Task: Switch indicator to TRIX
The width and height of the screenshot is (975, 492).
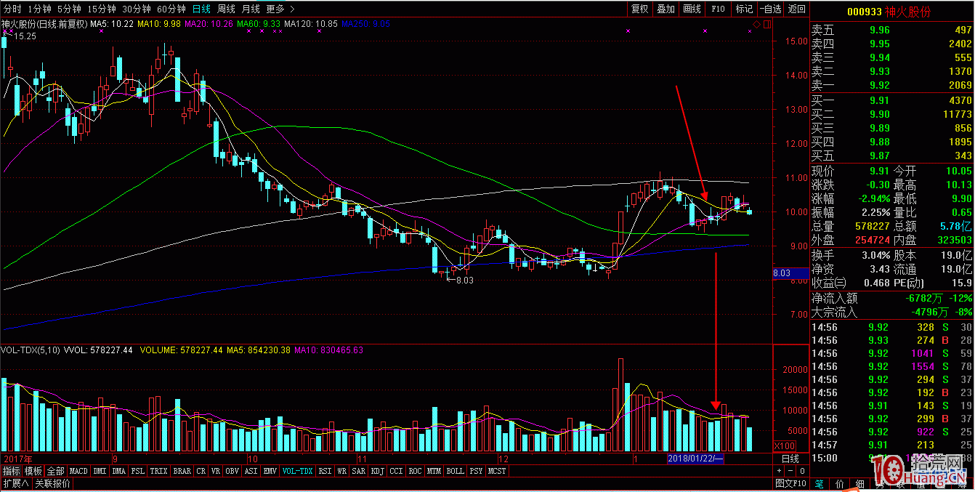Action: (x=159, y=471)
